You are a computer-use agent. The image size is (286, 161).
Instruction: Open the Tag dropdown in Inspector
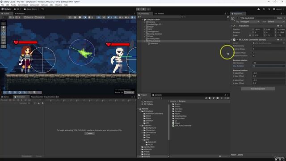click(250, 22)
